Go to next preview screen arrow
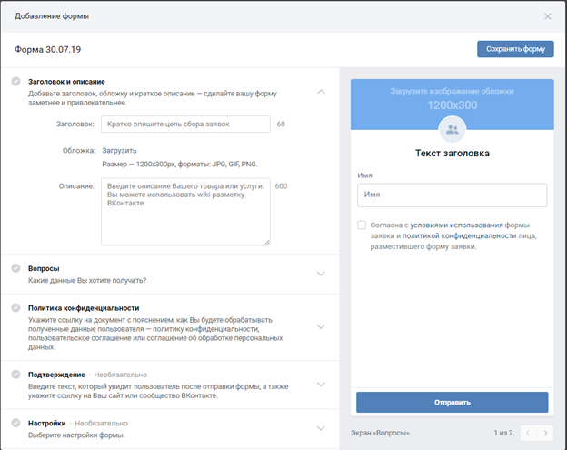The width and height of the screenshot is (567, 450). 545,433
